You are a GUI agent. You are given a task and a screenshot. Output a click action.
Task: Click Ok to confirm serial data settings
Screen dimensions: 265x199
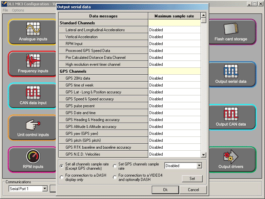165,190
